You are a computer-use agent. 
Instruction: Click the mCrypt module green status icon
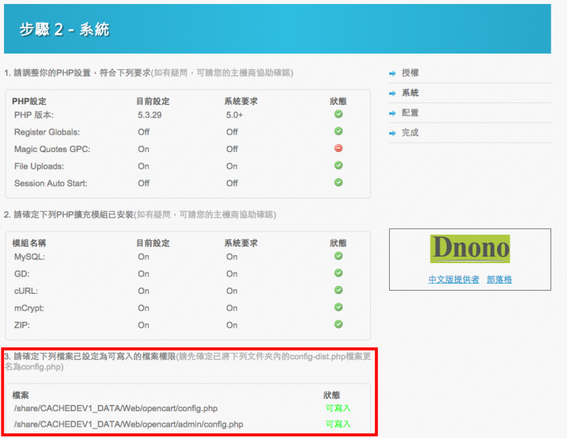tap(338, 307)
